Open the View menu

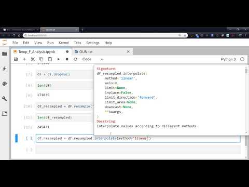38,43
